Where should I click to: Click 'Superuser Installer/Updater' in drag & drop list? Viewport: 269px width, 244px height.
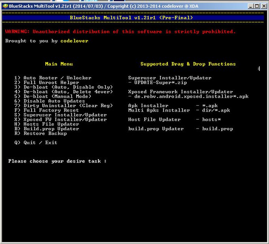click(x=170, y=78)
